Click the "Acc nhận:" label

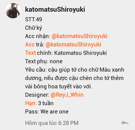point(38,36)
